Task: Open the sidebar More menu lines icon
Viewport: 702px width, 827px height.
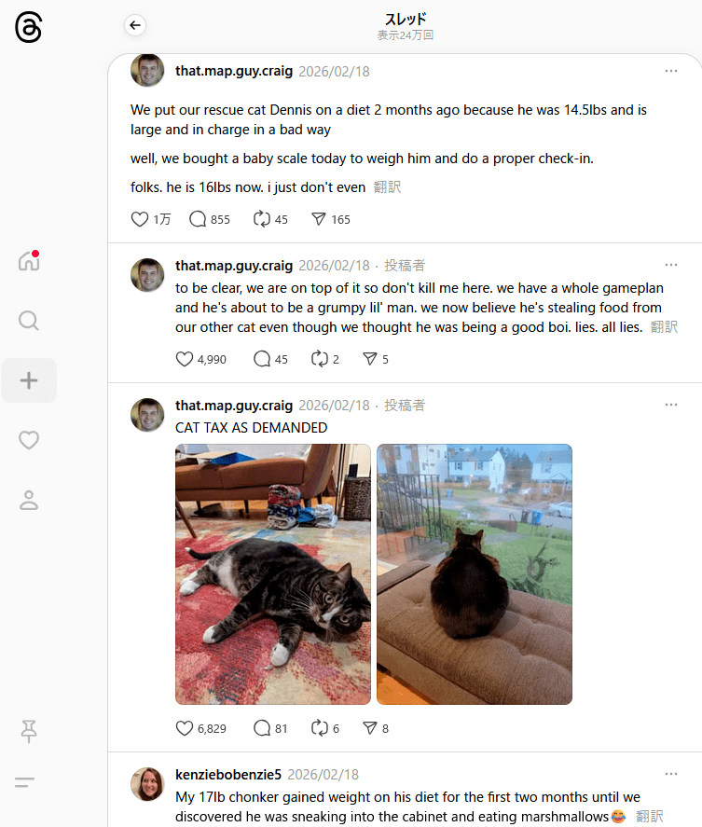Action: (25, 782)
